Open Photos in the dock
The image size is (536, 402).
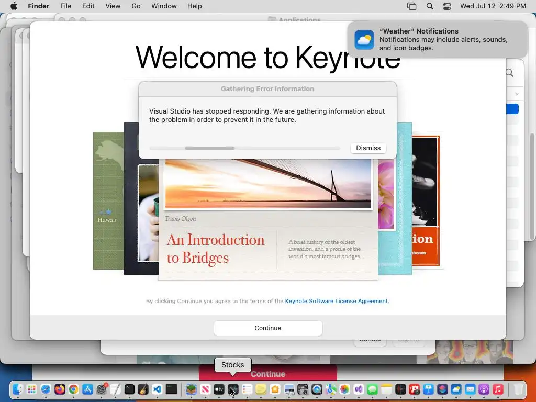click(344, 389)
